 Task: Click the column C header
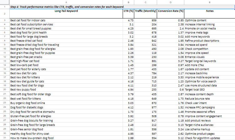point(145,2)
